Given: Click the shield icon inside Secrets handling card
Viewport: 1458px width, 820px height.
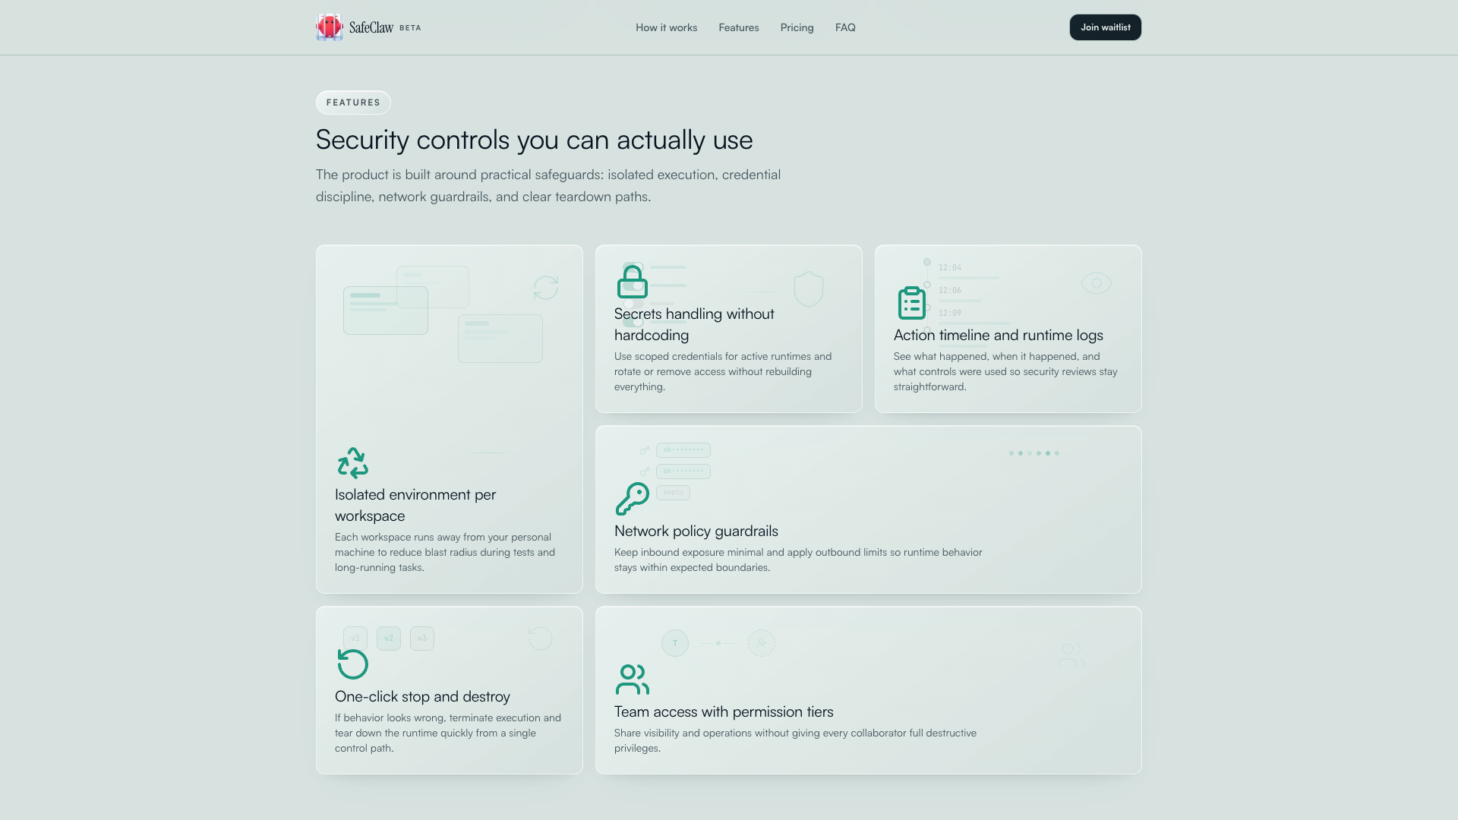Looking at the screenshot, I should pos(809,289).
